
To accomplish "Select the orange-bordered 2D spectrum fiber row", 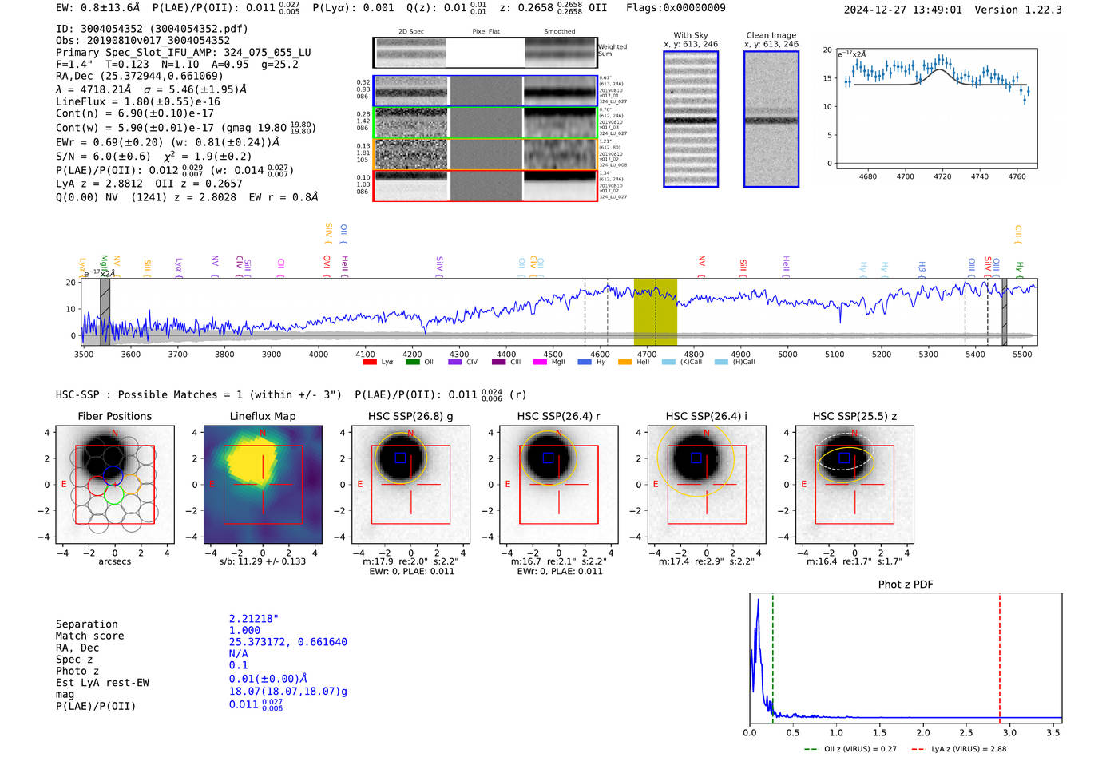I will (x=485, y=154).
